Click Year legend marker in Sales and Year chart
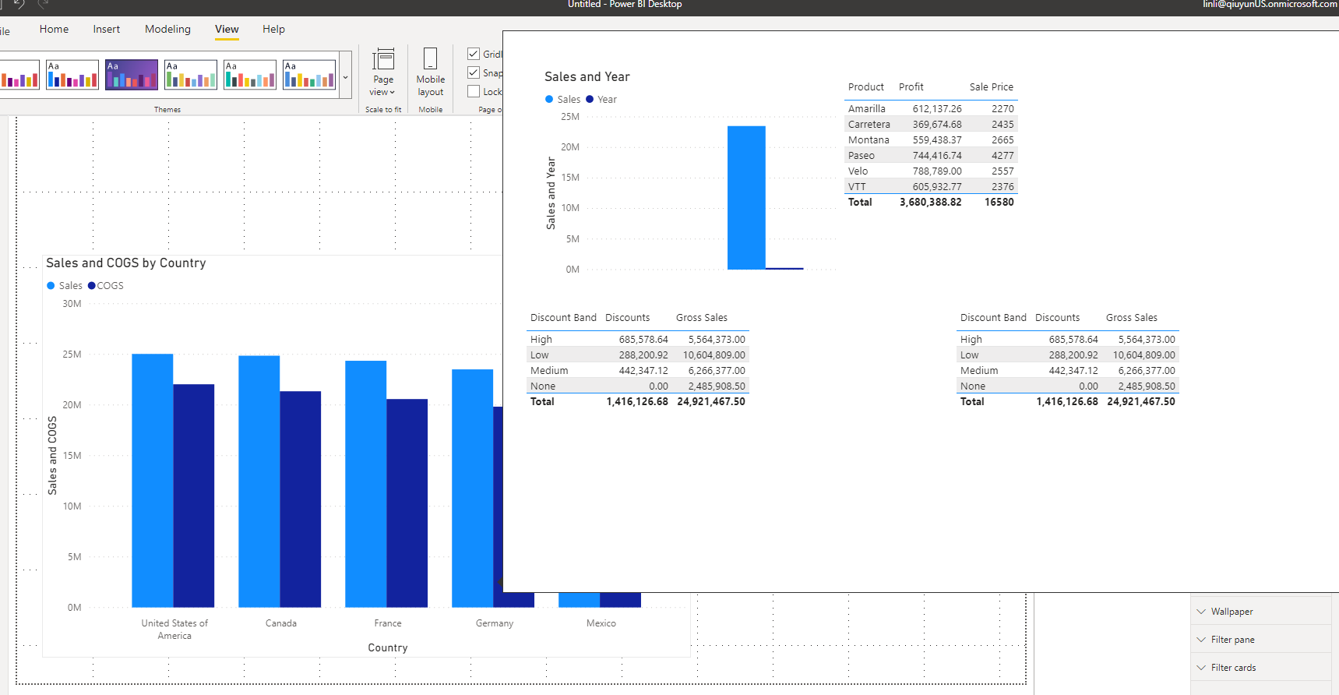1339x695 pixels. pos(590,100)
